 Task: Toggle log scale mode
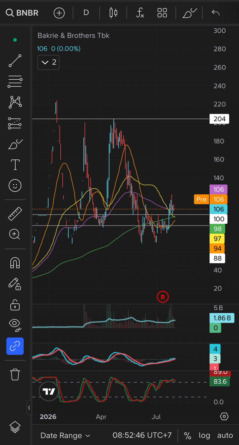pos(204,435)
